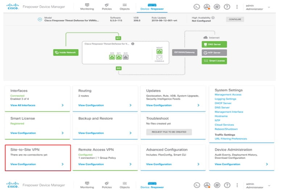Click the deploy changes icon in lower header
The image size is (290, 190).
point(207,185)
